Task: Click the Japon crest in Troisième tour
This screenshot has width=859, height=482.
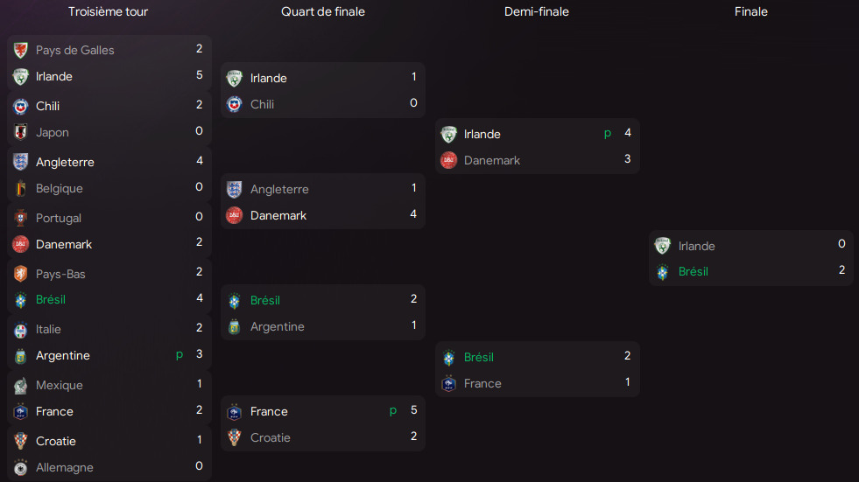Action: (x=21, y=132)
